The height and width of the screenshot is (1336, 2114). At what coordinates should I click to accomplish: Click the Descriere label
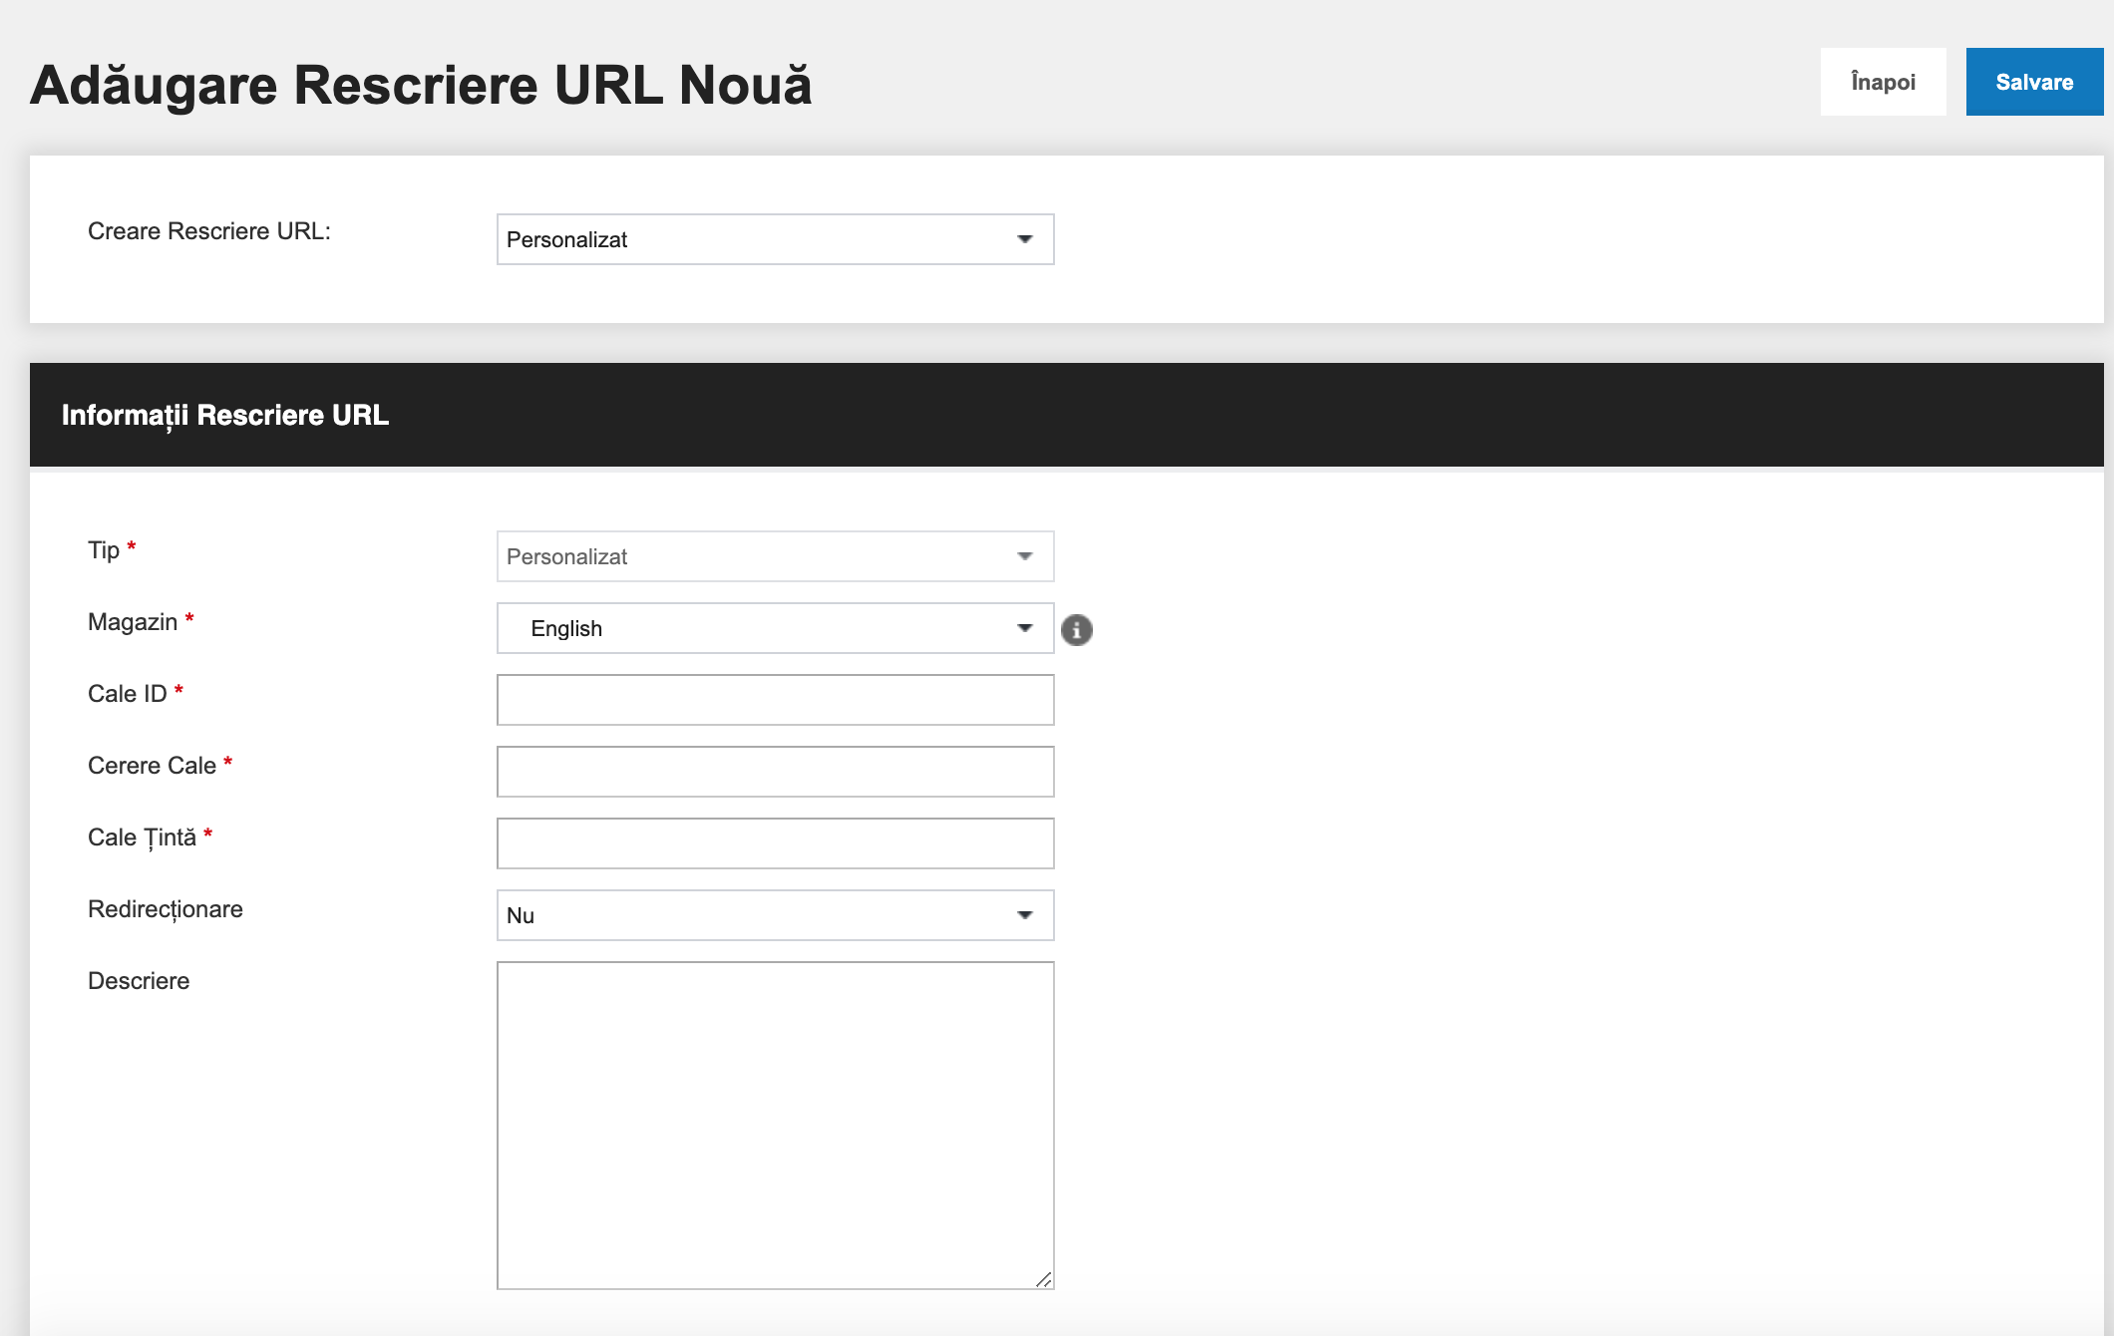pos(139,981)
